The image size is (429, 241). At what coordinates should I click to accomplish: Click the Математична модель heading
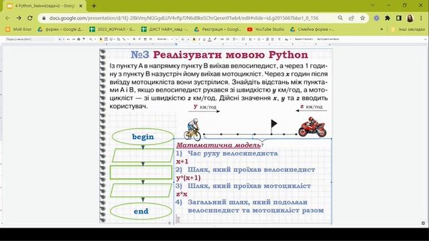click(219, 145)
